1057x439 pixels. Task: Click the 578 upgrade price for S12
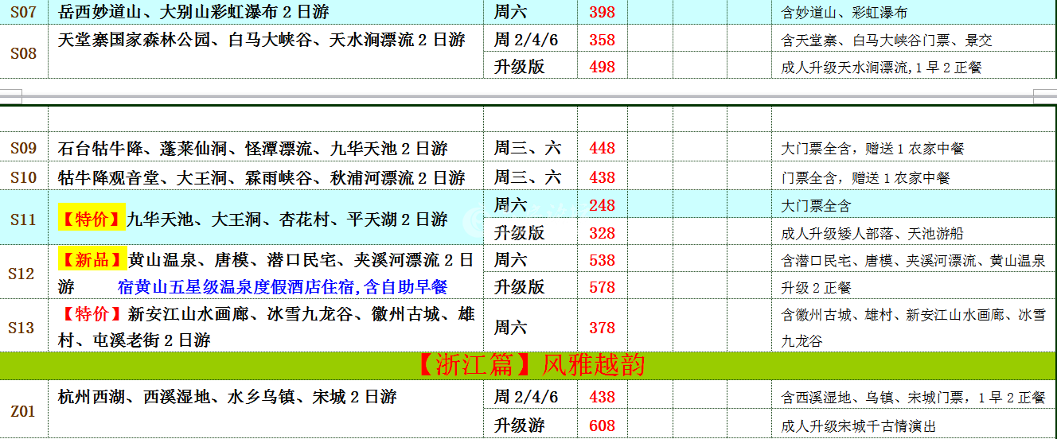(x=602, y=287)
